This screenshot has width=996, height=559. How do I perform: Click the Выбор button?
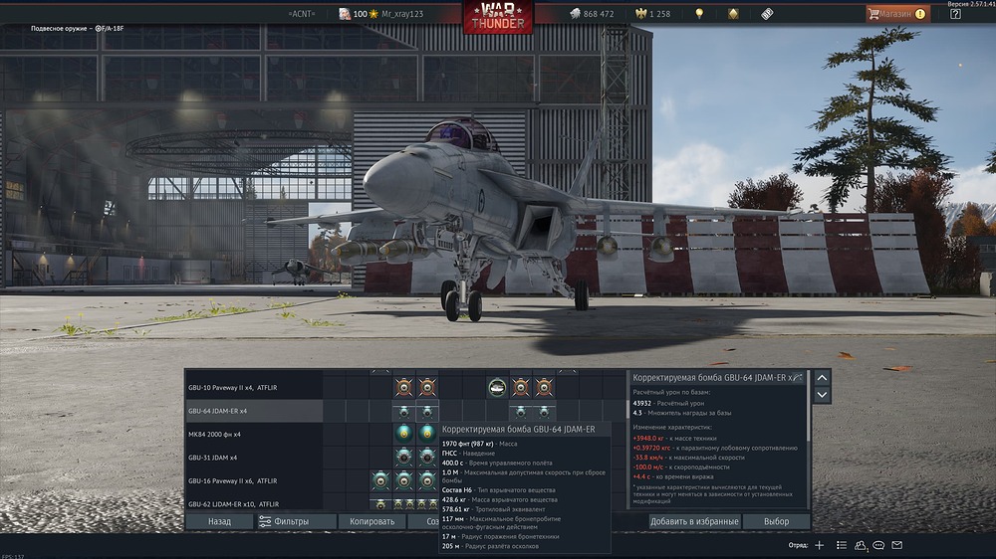coord(776,521)
